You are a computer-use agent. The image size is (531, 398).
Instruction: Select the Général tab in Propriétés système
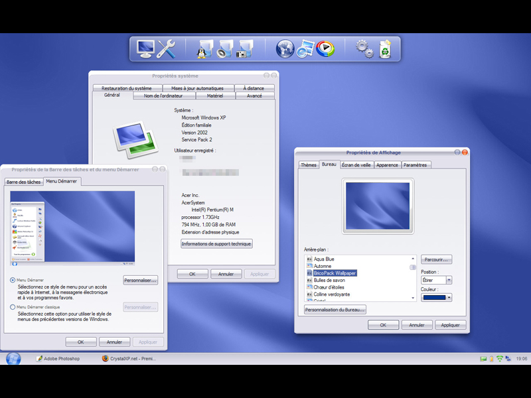click(112, 95)
